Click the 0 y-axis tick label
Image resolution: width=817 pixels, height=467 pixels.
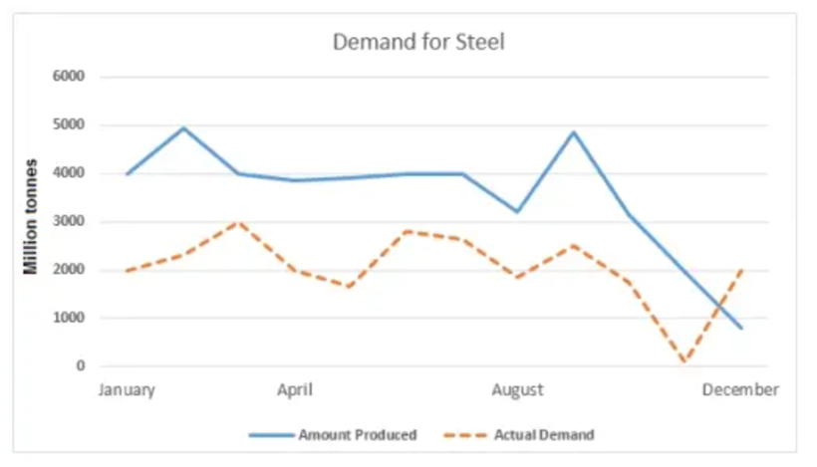click(x=81, y=365)
